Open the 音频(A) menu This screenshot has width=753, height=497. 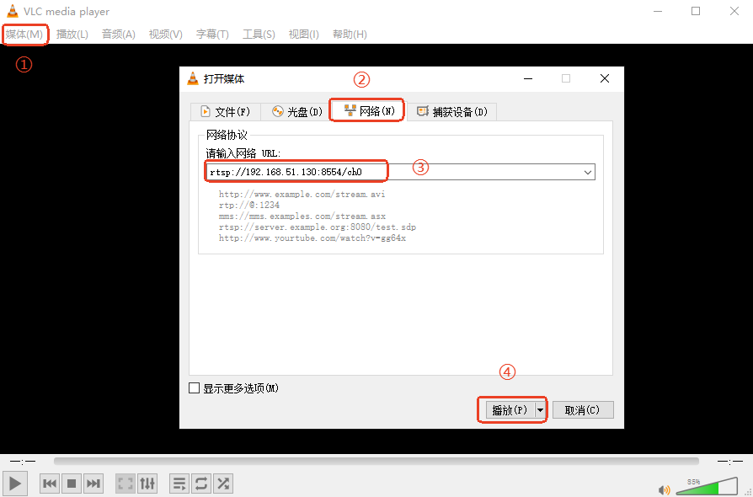coord(119,34)
